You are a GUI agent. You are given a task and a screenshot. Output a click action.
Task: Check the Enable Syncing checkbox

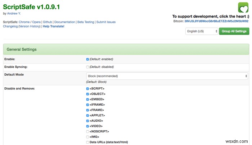tap(87, 67)
